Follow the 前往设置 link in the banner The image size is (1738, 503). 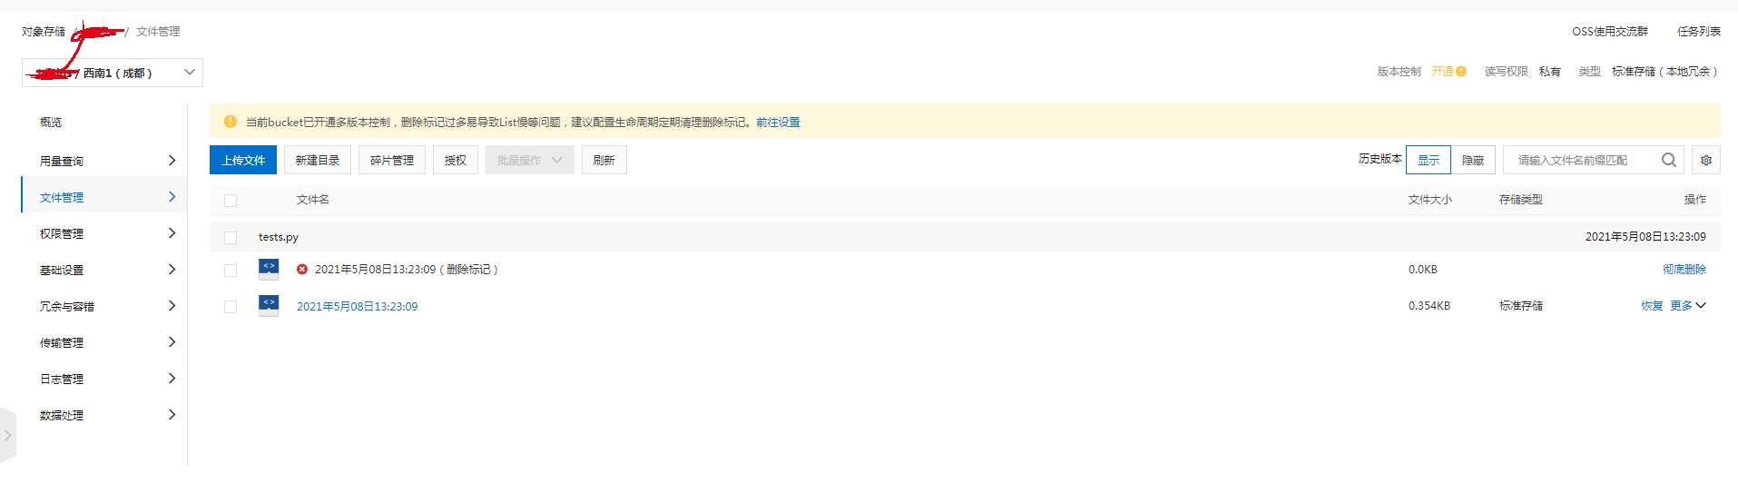pyautogui.click(x=778, y=122)
